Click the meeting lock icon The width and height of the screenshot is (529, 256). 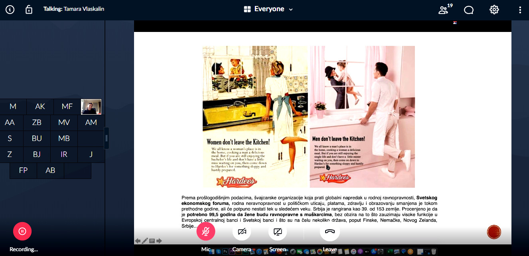(29, 10)
